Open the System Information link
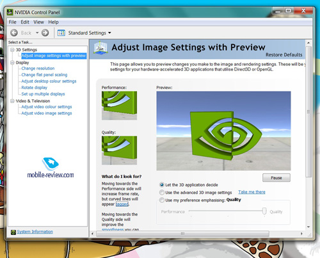Viewport: 320px width, 258px height. [x=35, y=232]
